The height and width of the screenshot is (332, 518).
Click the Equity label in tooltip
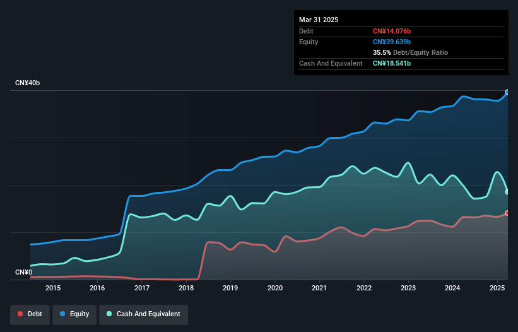[x=309, y=42]
